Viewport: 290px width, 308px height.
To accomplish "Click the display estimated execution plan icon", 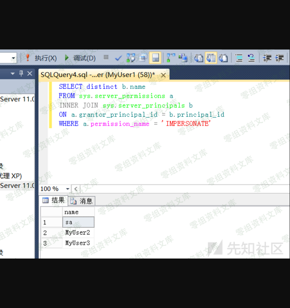I will tap(131, 58).
